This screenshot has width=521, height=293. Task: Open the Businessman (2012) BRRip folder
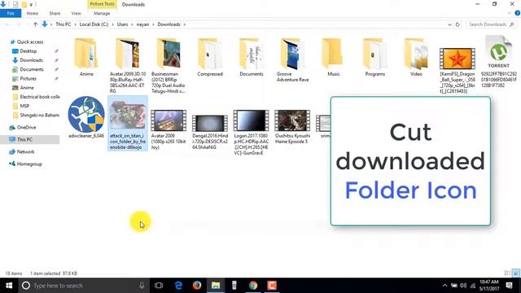169,65
